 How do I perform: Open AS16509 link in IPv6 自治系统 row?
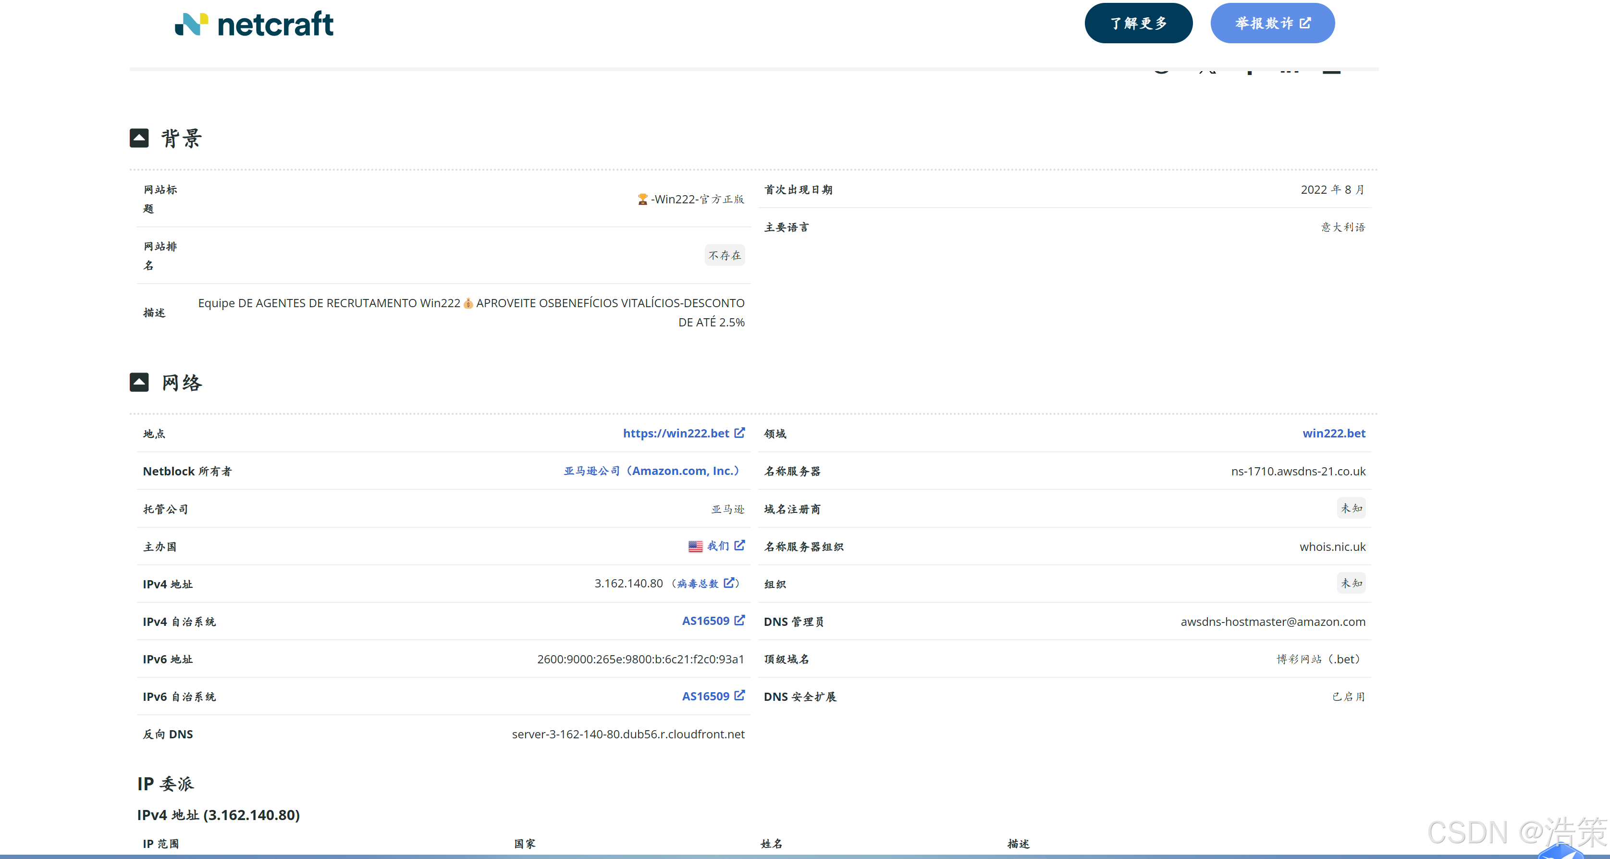coord(705,696)
